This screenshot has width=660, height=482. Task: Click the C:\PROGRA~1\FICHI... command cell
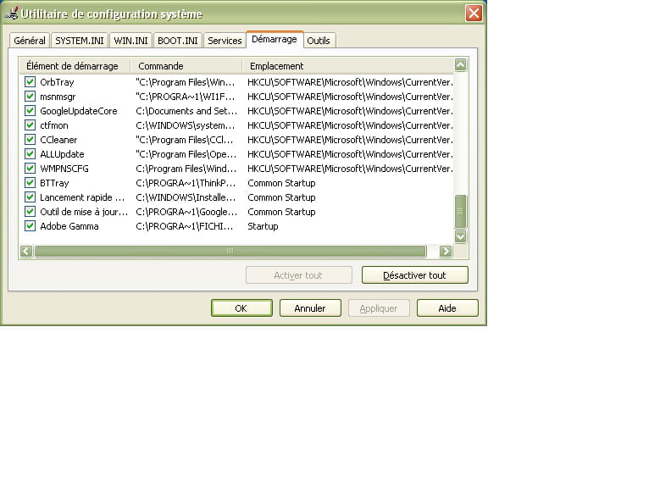(x=185, y=226)
